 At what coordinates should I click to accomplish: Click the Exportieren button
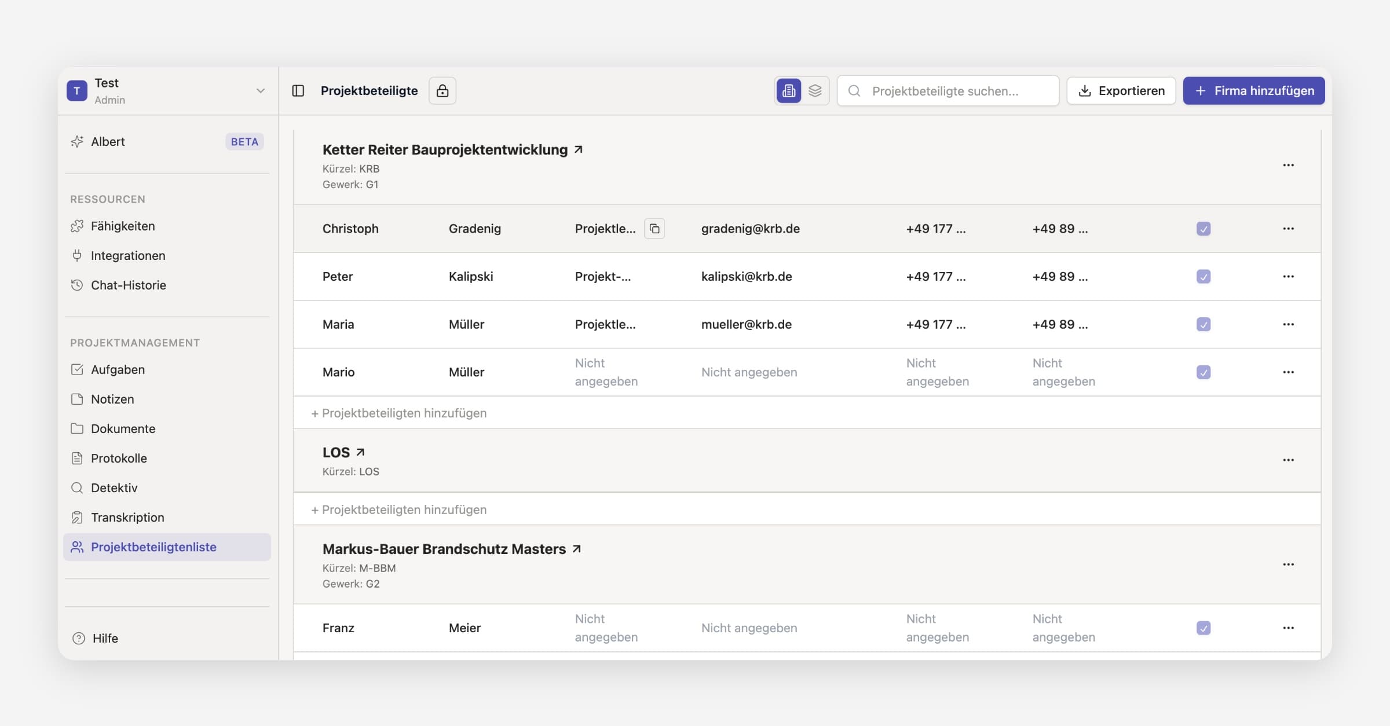[1121, 91]
